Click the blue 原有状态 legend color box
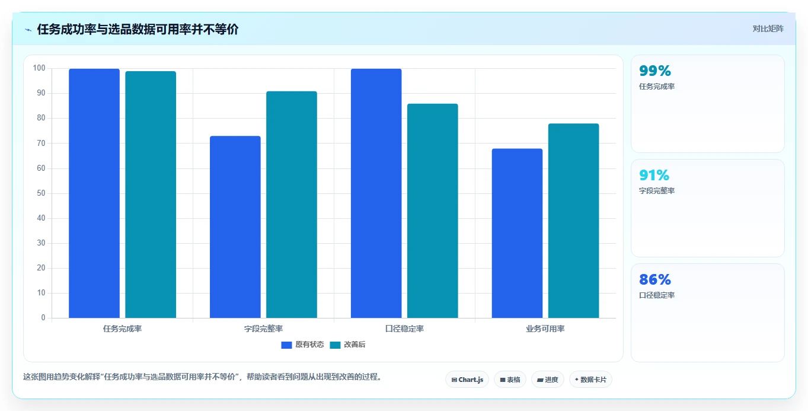The height and width of the screenshot is (411, 808). tap(287, 345)
